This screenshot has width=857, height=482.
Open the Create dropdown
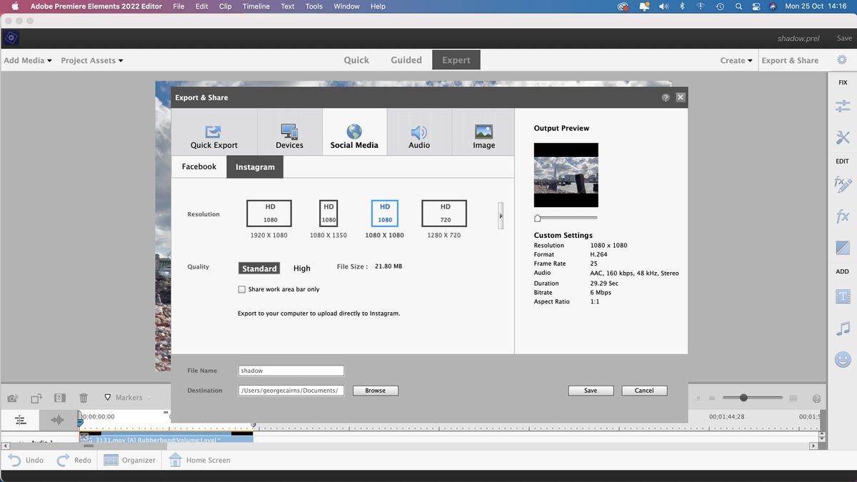click(x=736, y=61)
